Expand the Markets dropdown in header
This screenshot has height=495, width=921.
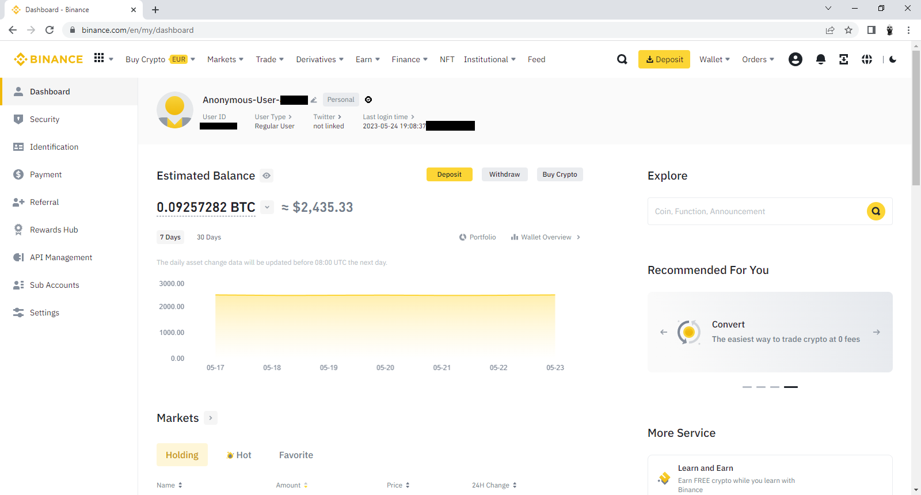click(x=226, y=59)
